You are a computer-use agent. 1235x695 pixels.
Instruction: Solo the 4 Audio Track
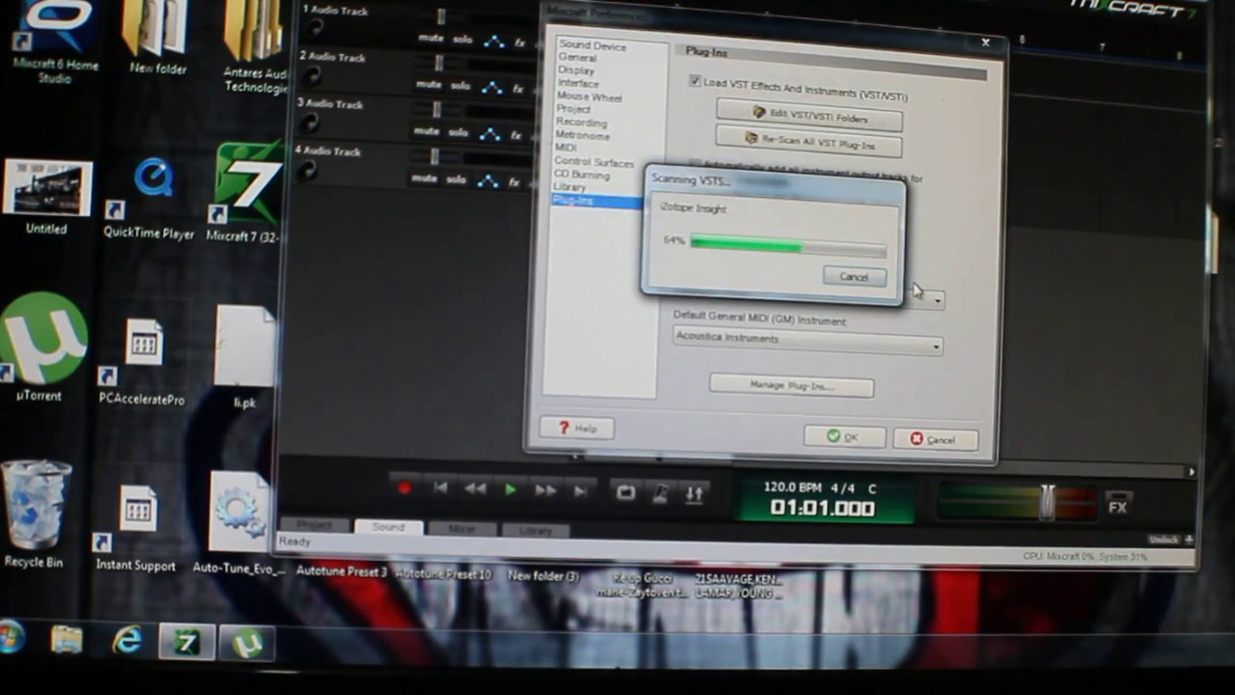pos(455,180)
